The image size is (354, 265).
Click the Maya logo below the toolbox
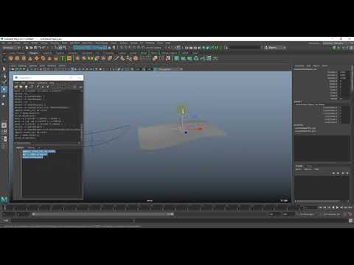(4, 199)
